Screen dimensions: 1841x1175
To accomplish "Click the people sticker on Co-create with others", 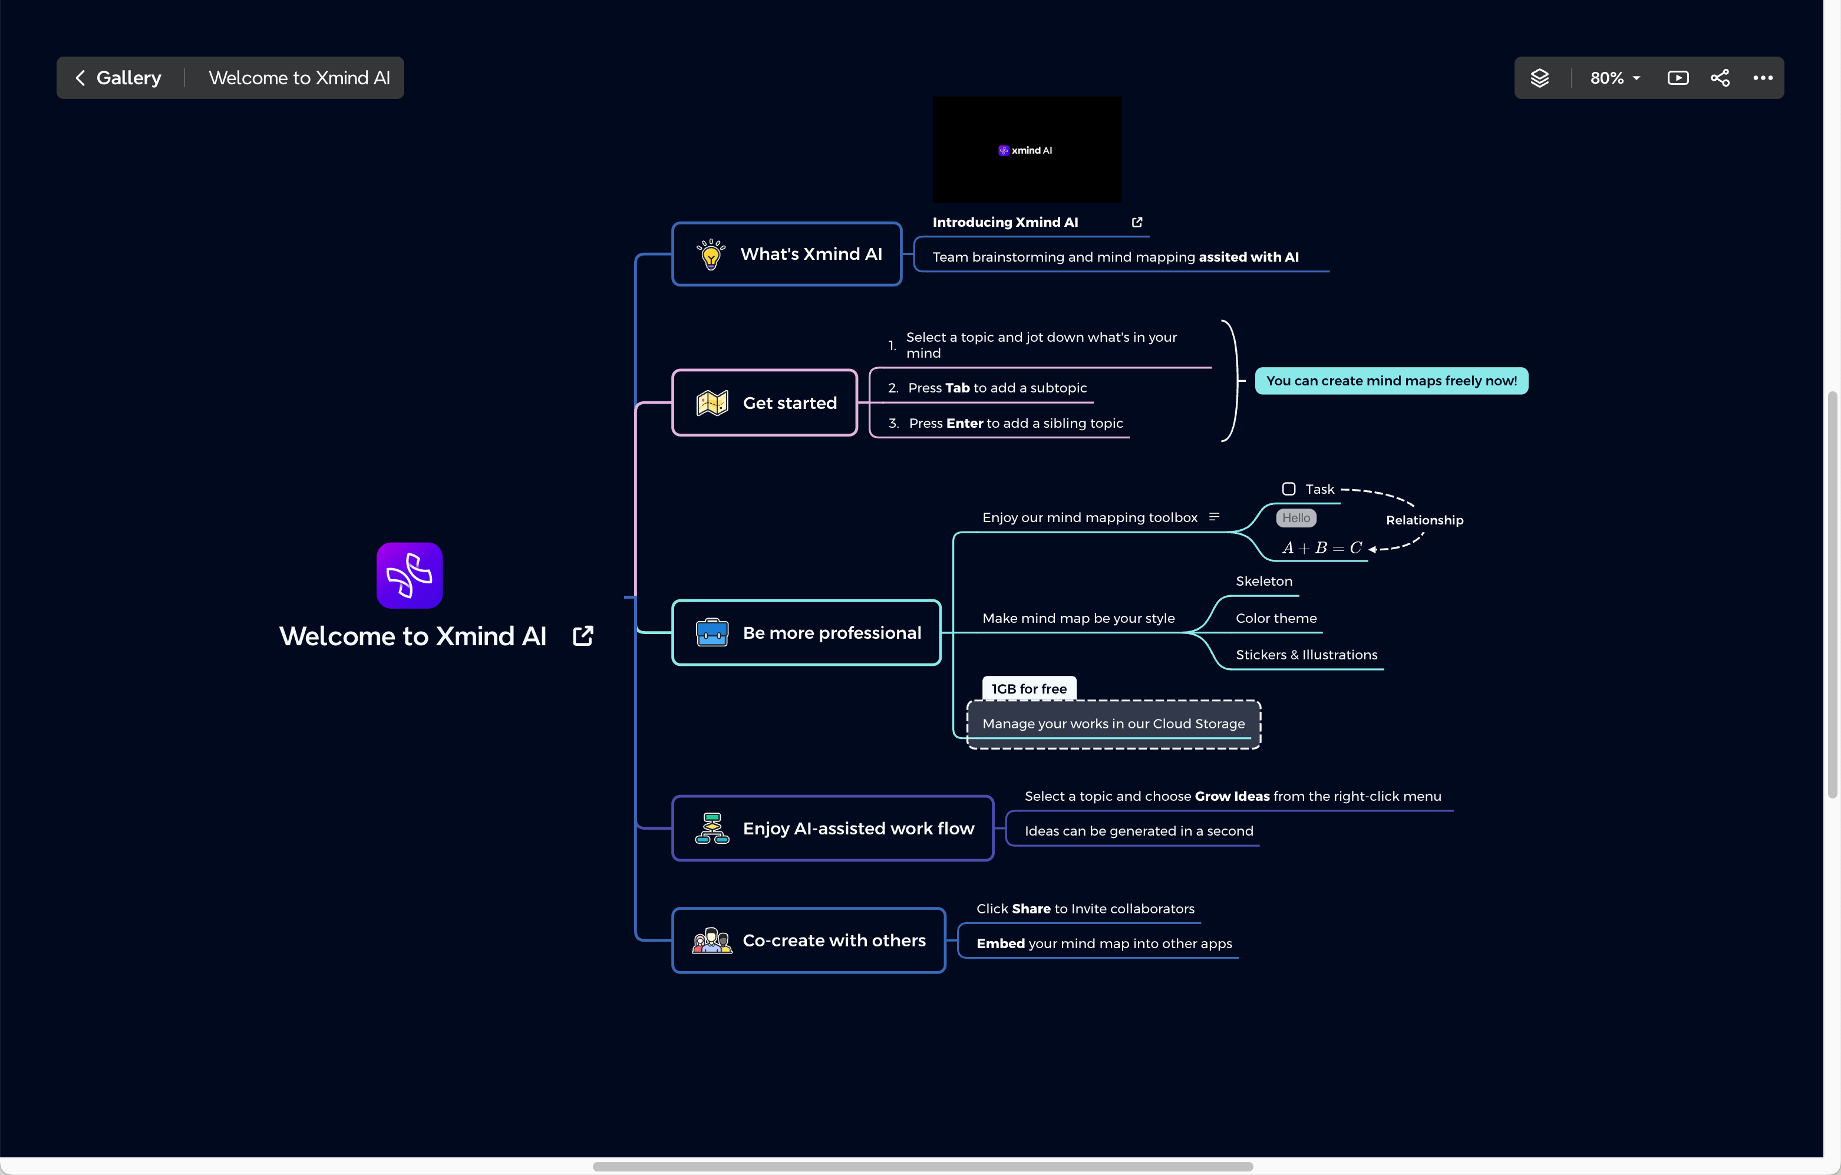I will tap(712, 941).
